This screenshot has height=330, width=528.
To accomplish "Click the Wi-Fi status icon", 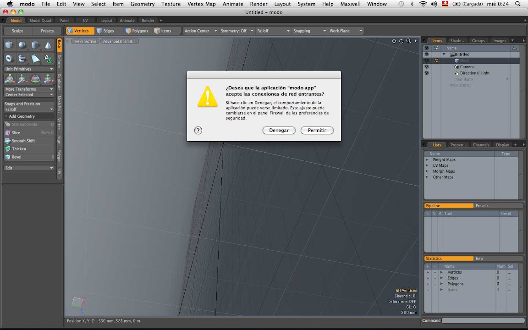I will (423, 4).
